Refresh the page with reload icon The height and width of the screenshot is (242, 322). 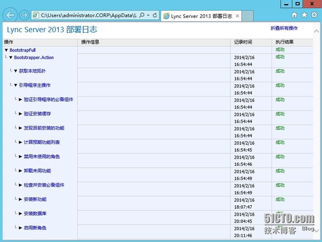tap(155, 15)
